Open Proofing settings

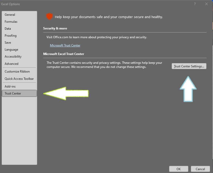(19, 36)
